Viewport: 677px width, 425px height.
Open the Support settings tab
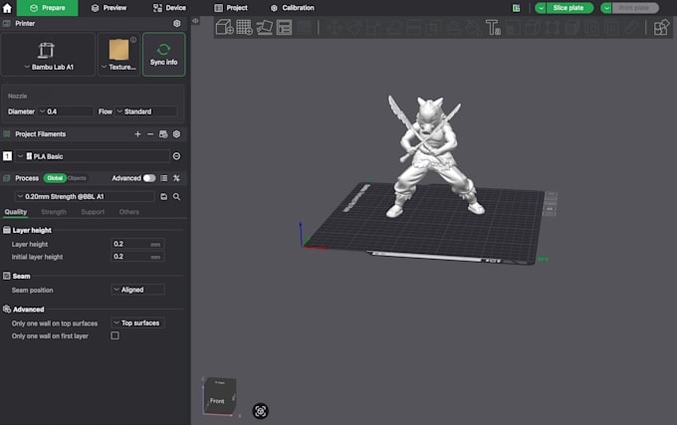click(93, 212)
